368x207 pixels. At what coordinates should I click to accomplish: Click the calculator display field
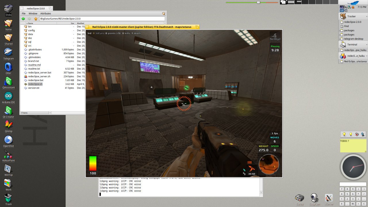353,184
